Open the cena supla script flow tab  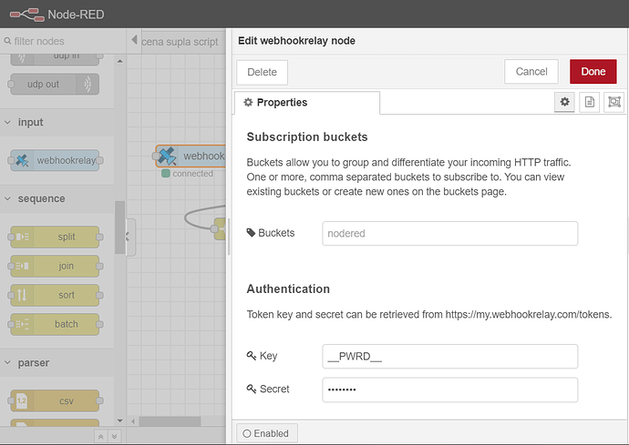180,42
